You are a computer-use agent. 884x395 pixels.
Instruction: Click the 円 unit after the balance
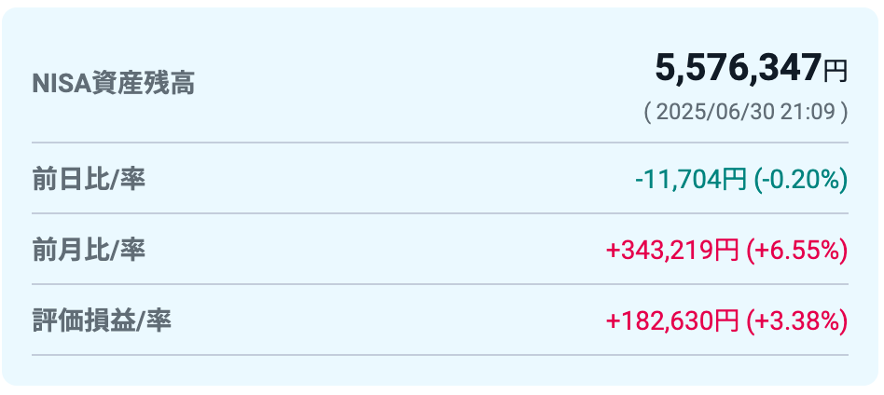coord(836,72)
